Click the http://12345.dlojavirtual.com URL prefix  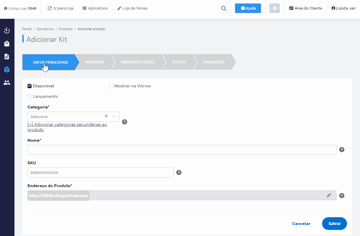tap(58, 196)
